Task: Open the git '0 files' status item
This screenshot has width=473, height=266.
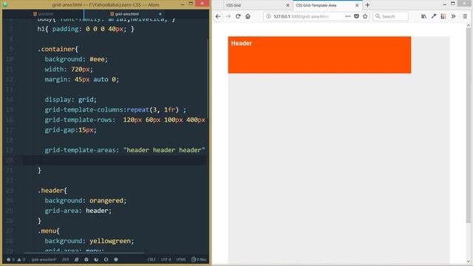Action: [x=199, y=259]
